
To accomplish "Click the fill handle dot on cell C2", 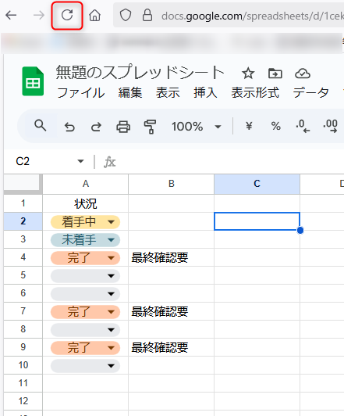I will pyautogui.click(x=300, y=230).
